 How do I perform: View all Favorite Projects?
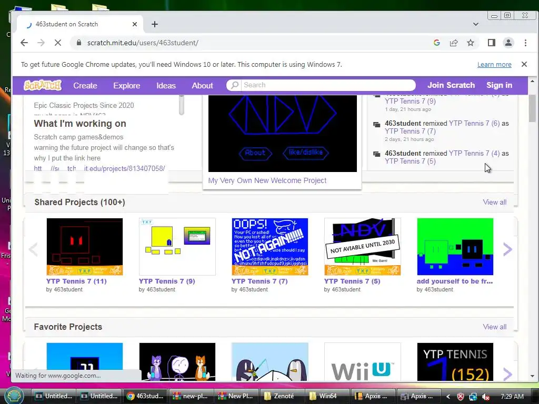pos(495,327)
